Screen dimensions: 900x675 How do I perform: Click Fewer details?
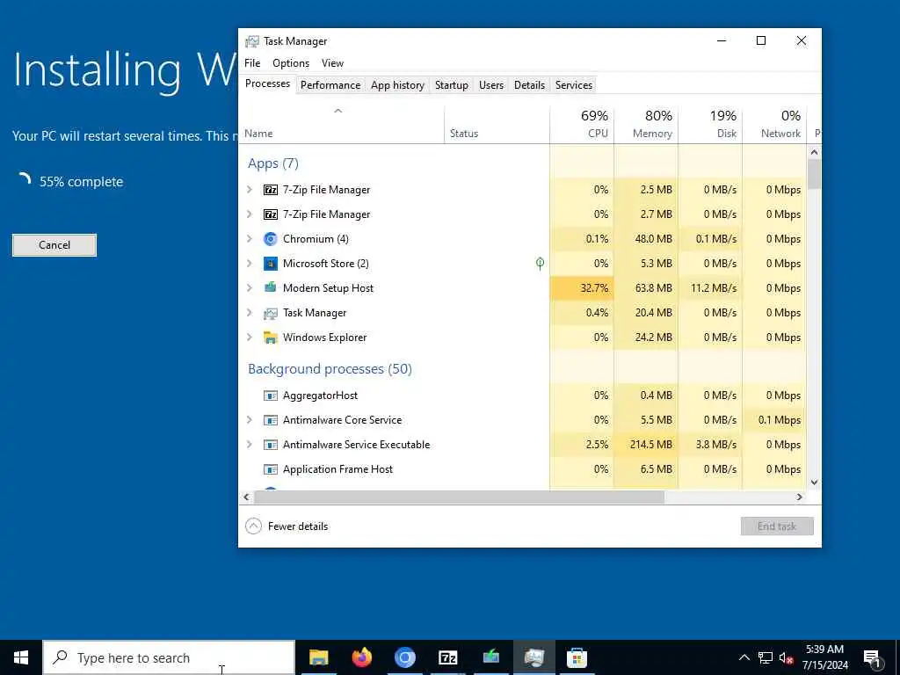pos(287,526)
